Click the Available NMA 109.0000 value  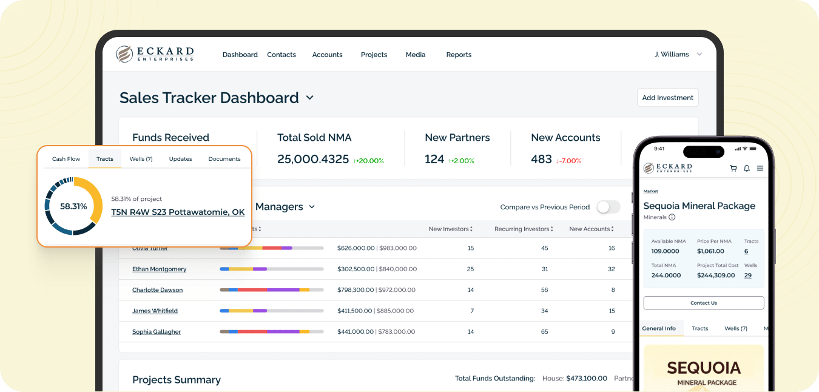tap(665, 251)
